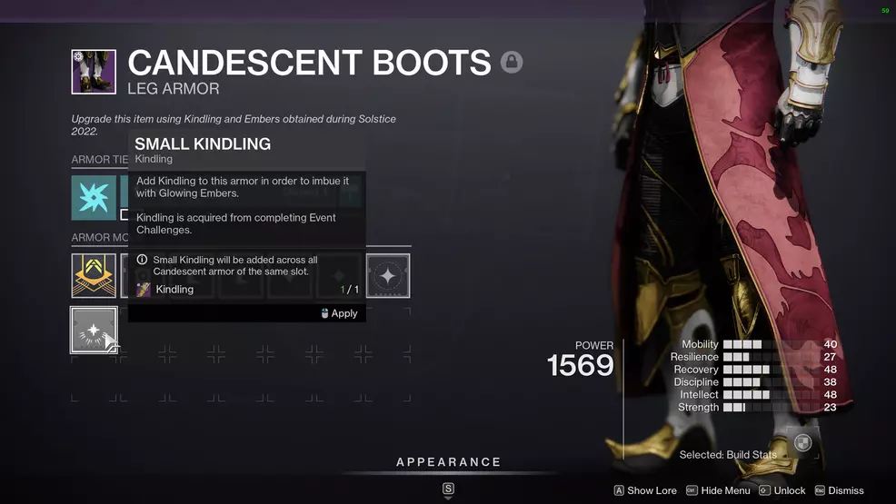The height and width of the screenshot is (504, 896).
Task: Apply the Small Kindling upgrade
Action: [x=339, y=313]
